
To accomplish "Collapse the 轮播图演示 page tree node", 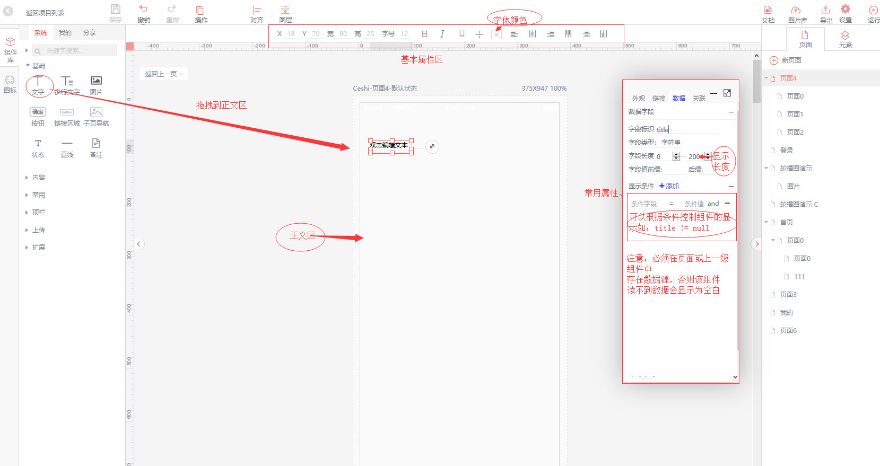I will (766, 169).
